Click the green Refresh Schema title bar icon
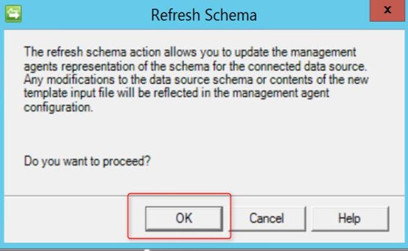Viewport: 408px width, 251px height. point(13,13)
